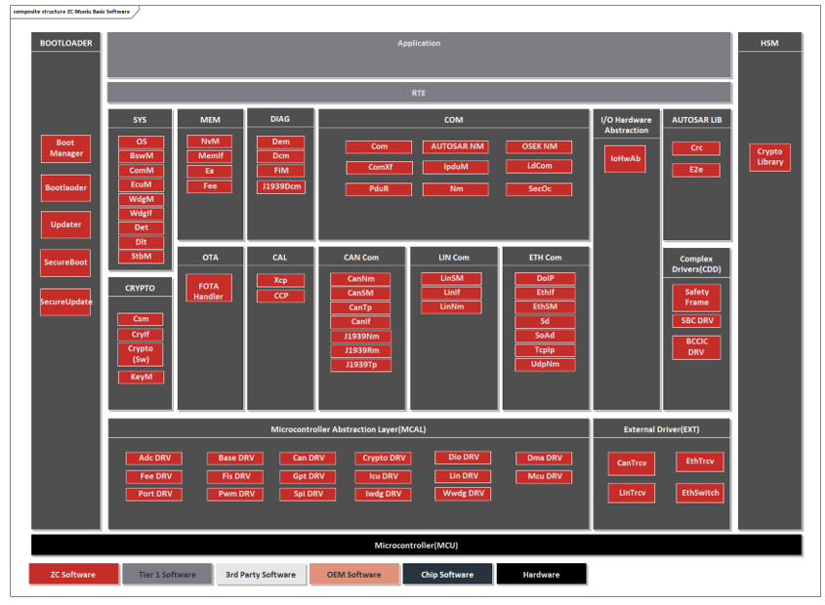This screenshot has width=825, height=605.
Task: Click the 3rd Party Software legend swatch
Action: point(261,575)
